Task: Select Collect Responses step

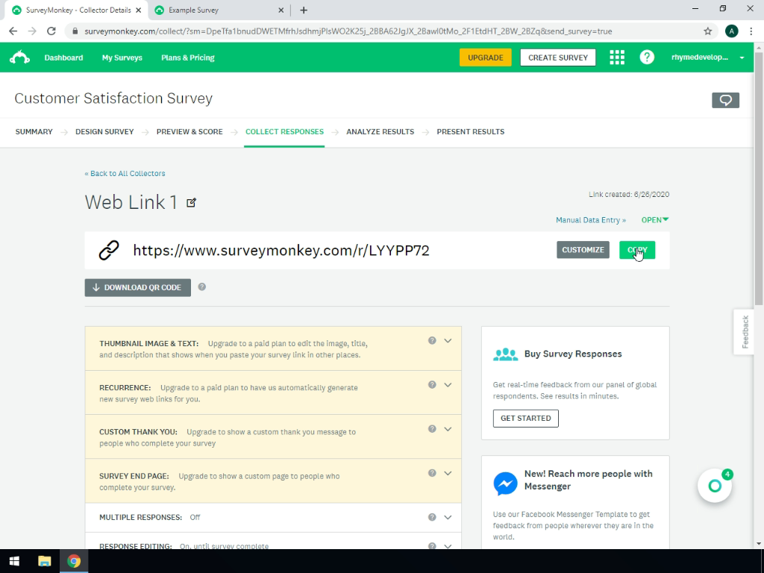Action: pos(284,132)
